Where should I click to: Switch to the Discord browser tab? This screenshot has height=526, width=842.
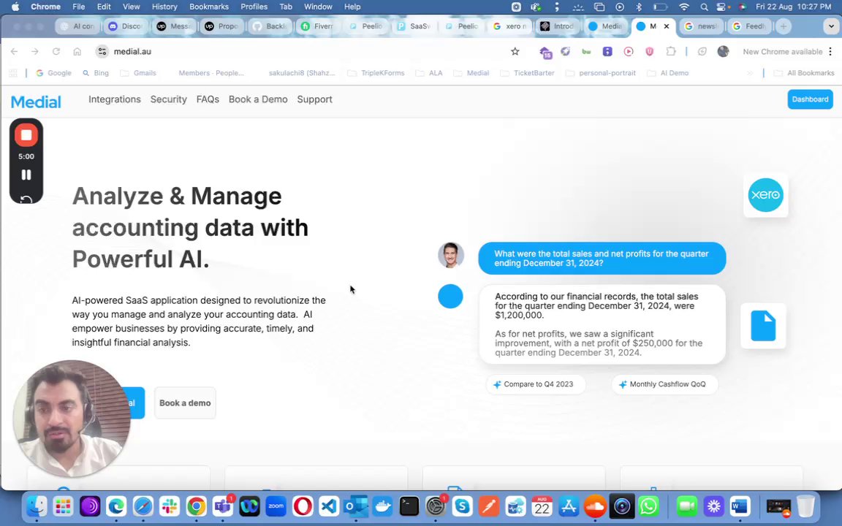pos(126,26)
